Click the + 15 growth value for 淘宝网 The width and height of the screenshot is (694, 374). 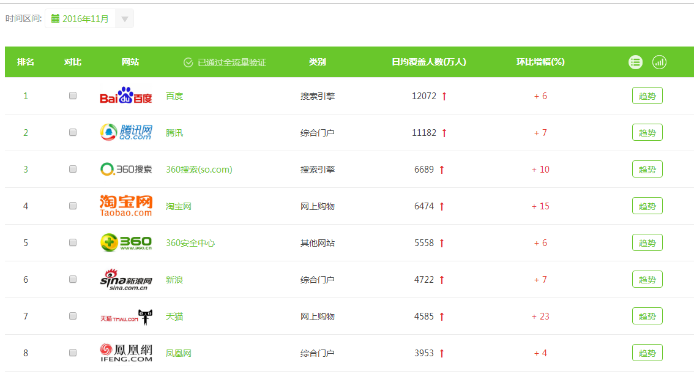[x=540, y=206]
